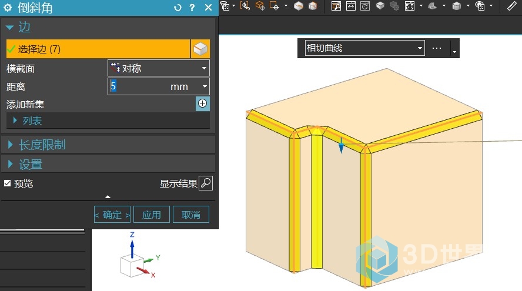Activate the 选择边 (7) selection row
Image resolution: width=522 pixels, height=291 pixels.
click(x=98, y=49)
